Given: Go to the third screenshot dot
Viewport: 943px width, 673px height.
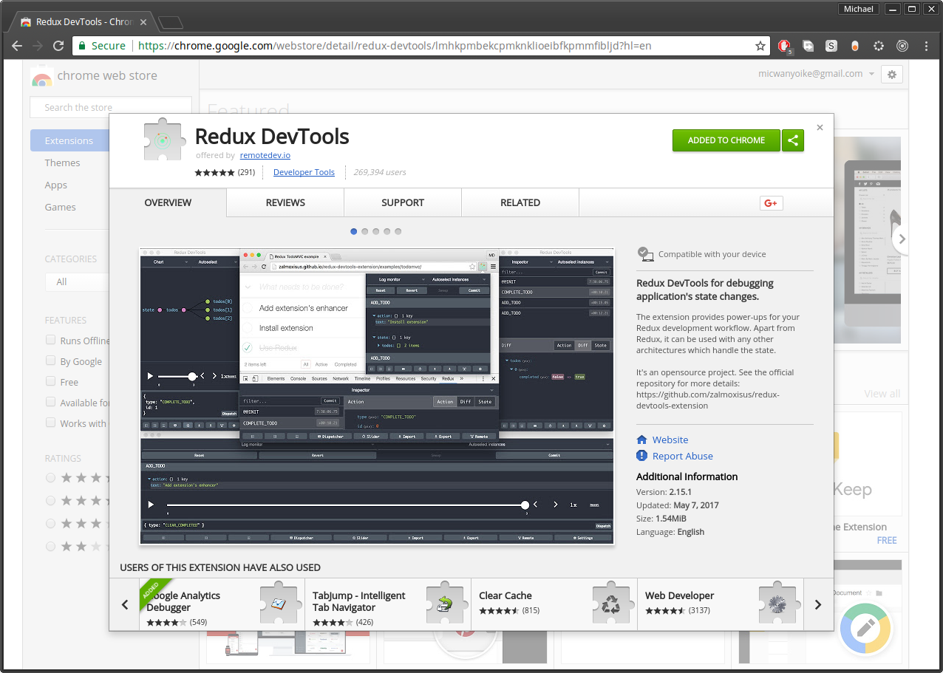Looking at the screenshot, I should point(376,231).
